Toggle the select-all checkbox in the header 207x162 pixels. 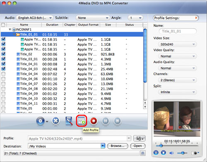[x=3, y=25]
